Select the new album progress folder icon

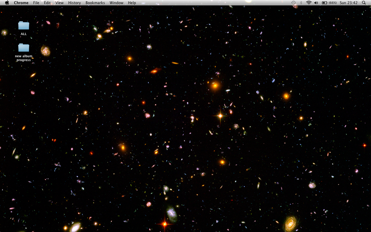(24, 48)
